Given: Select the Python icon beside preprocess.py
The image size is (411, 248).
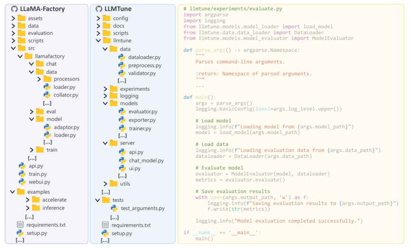Looking at the screenshot, I should [121, 65].
